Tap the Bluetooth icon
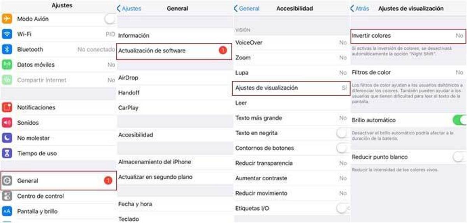 (x=7, y=49)
